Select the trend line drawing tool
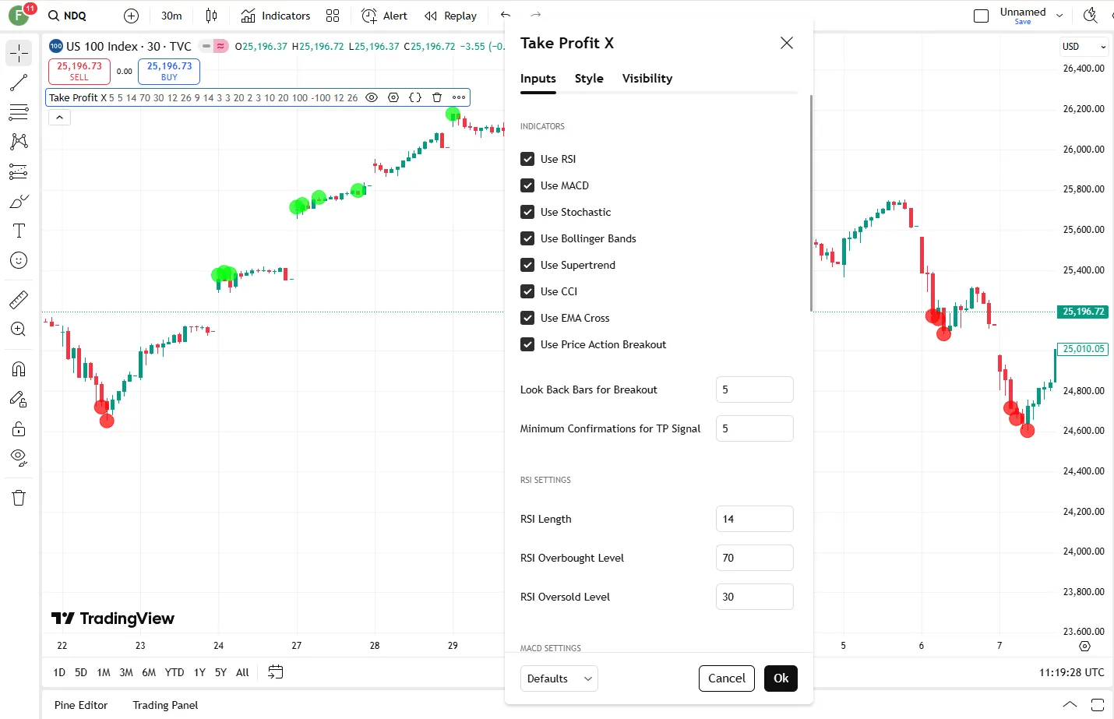Viewport: 1114px width, 719px height. [x=19, y=83]
